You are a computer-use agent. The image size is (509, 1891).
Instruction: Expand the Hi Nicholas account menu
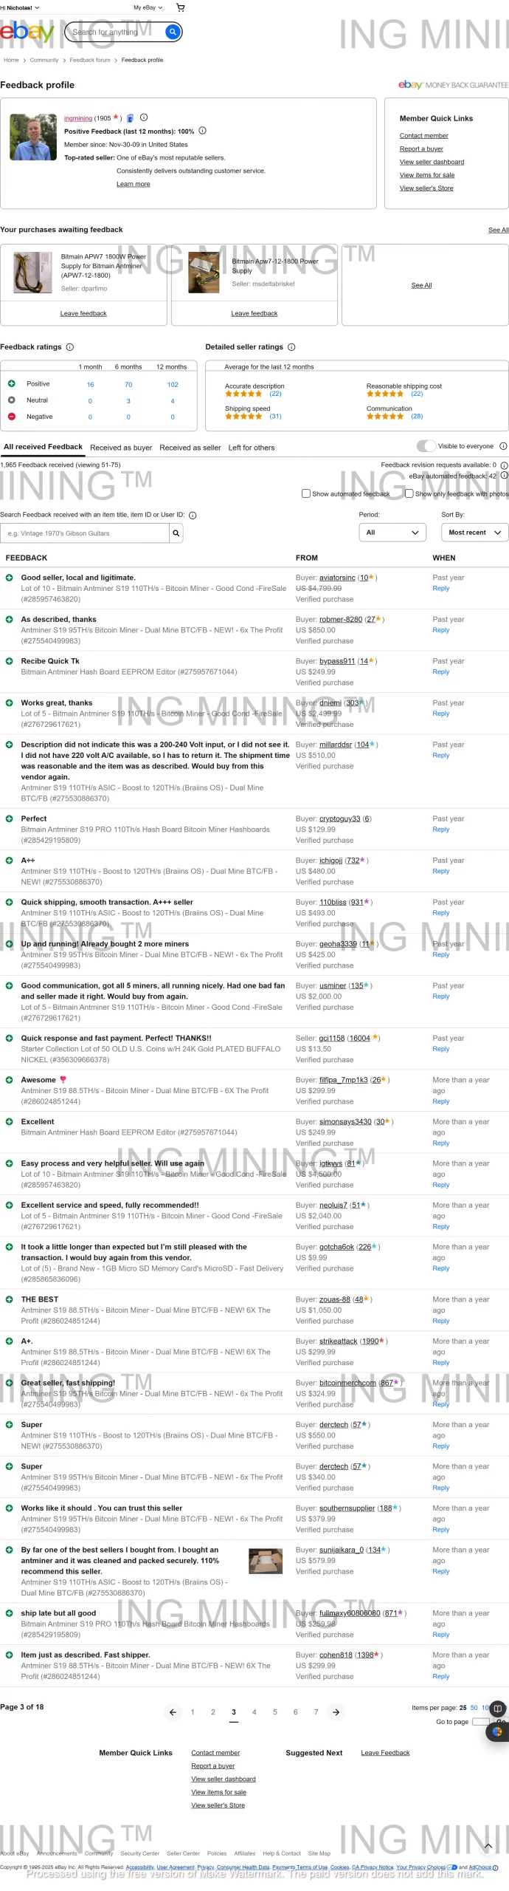(20, 7)
